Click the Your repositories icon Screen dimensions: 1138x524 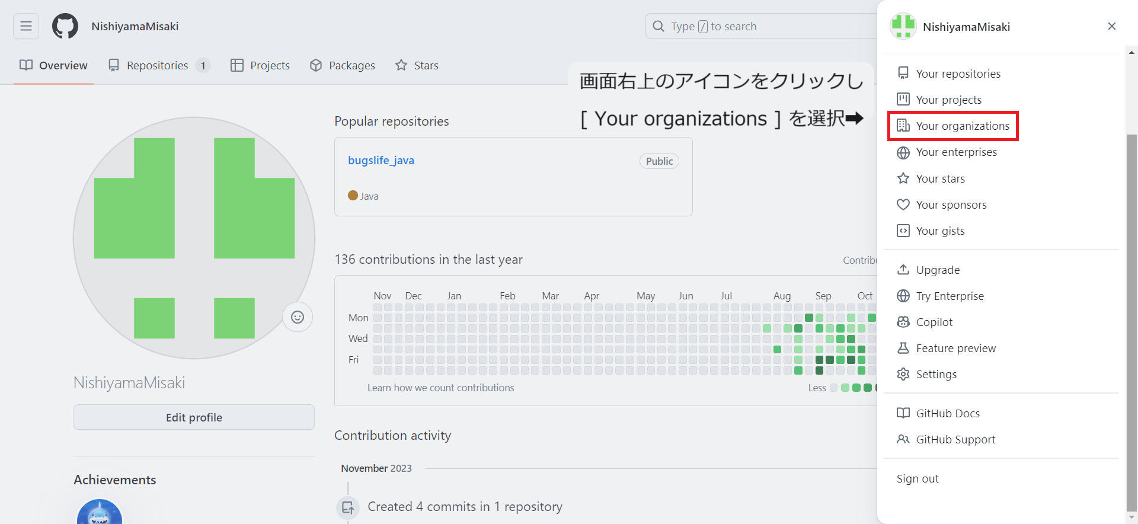point(903,73)
